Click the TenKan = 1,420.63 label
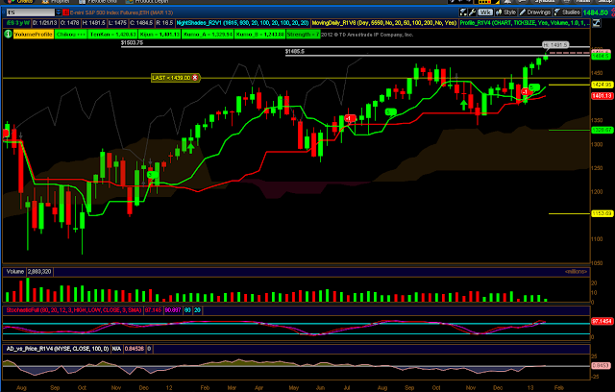 click(x=112, y=35)
